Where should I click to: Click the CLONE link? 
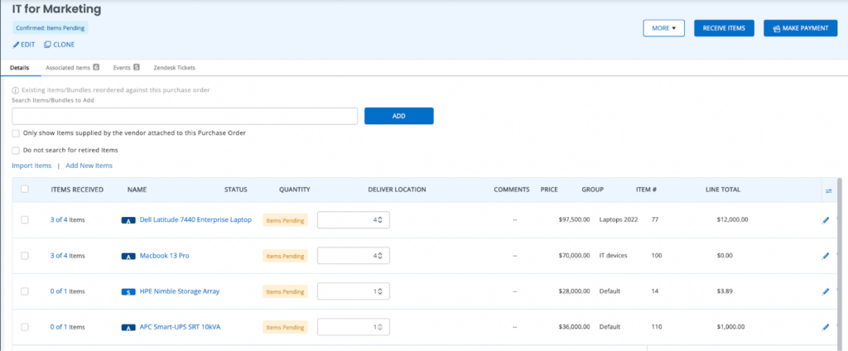click(59, 45)
